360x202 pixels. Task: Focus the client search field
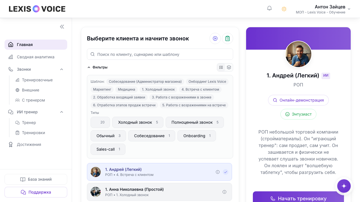click(160, 54)
